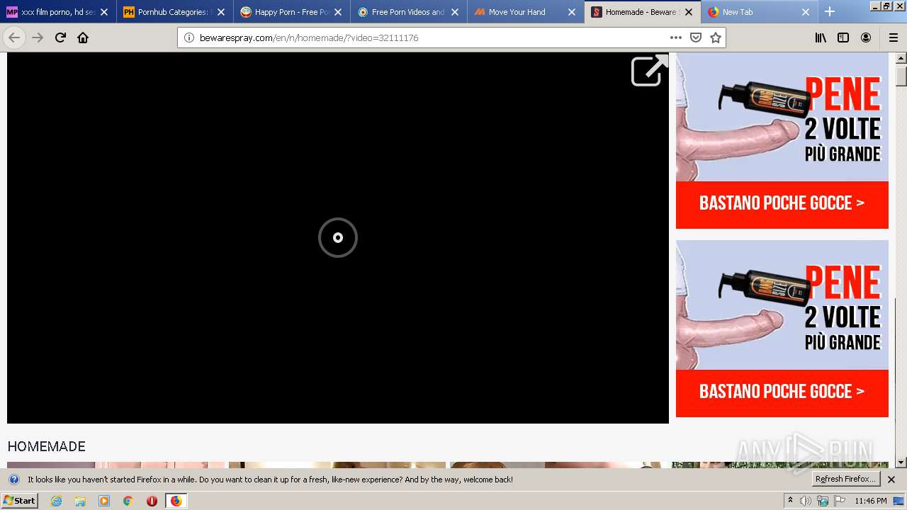The height and width of the screenshot is (510, 907).
Task: Click the video loading spinner
Action: pyautogui.click(x=338, y=237)
